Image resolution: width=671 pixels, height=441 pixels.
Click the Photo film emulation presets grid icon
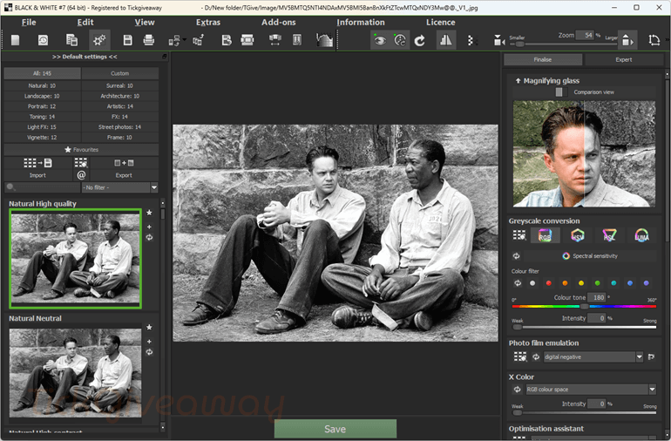pos(520,356)
